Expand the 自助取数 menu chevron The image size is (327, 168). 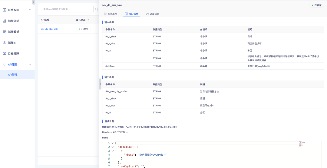coord(30,10)
